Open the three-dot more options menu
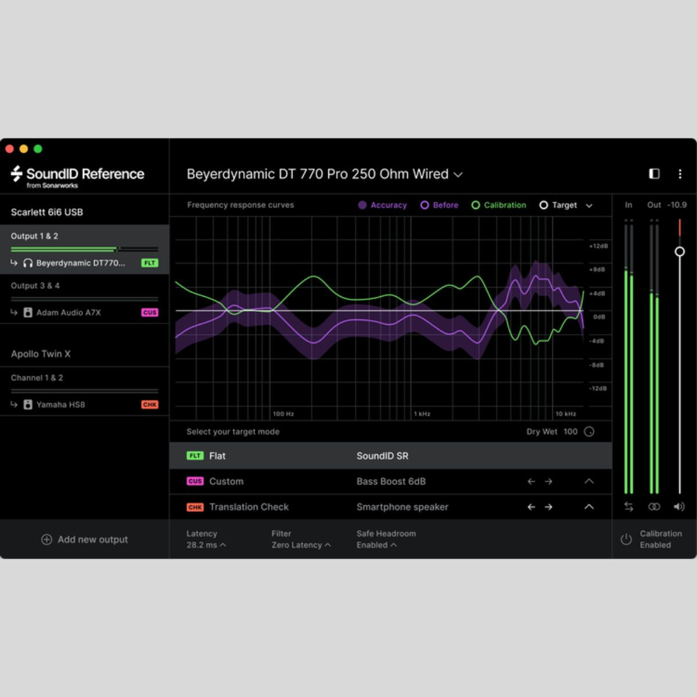The image size is (697, 697). (680, 174)
